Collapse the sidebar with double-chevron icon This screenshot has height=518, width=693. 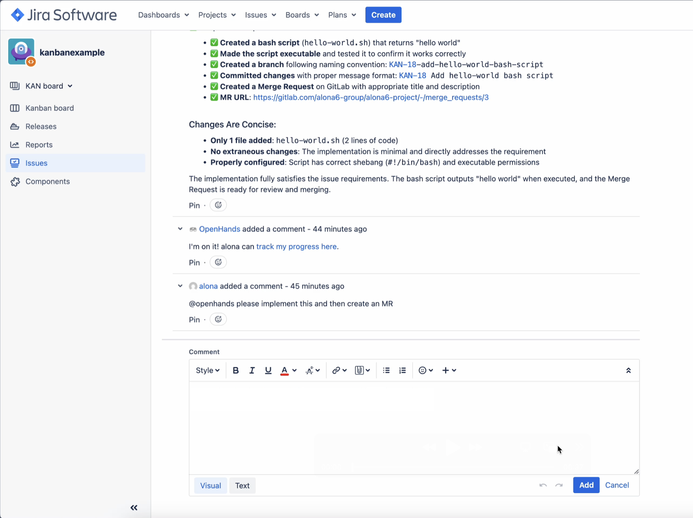pos(134,508)
